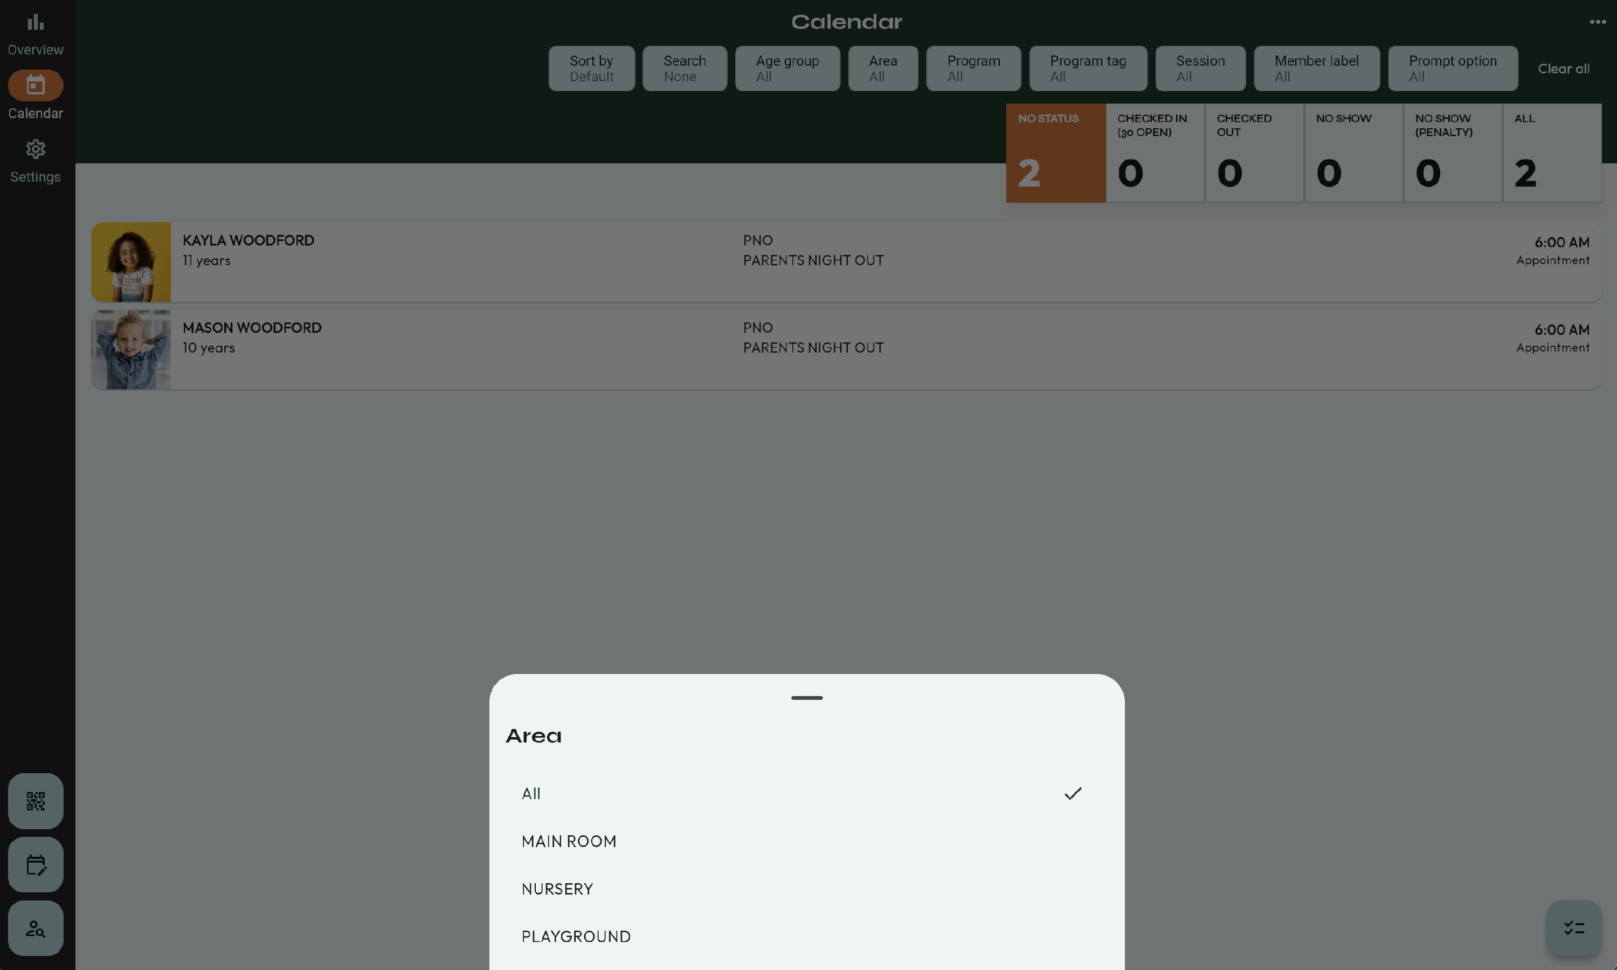Pick the PLAYGROUND area option
The width and height of the screenshot is (1617, 970).
576,937
